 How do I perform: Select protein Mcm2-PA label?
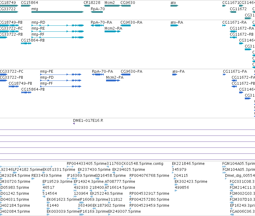[115, 77]
